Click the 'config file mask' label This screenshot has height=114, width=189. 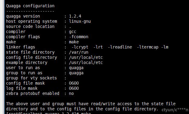[25, 83]
